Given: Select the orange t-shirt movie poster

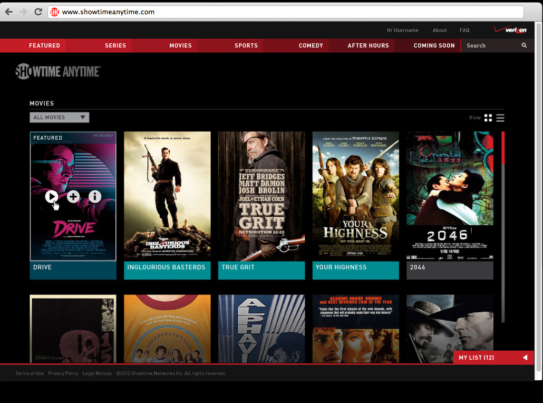Looking at the screenshot, I should coord(167,329).
